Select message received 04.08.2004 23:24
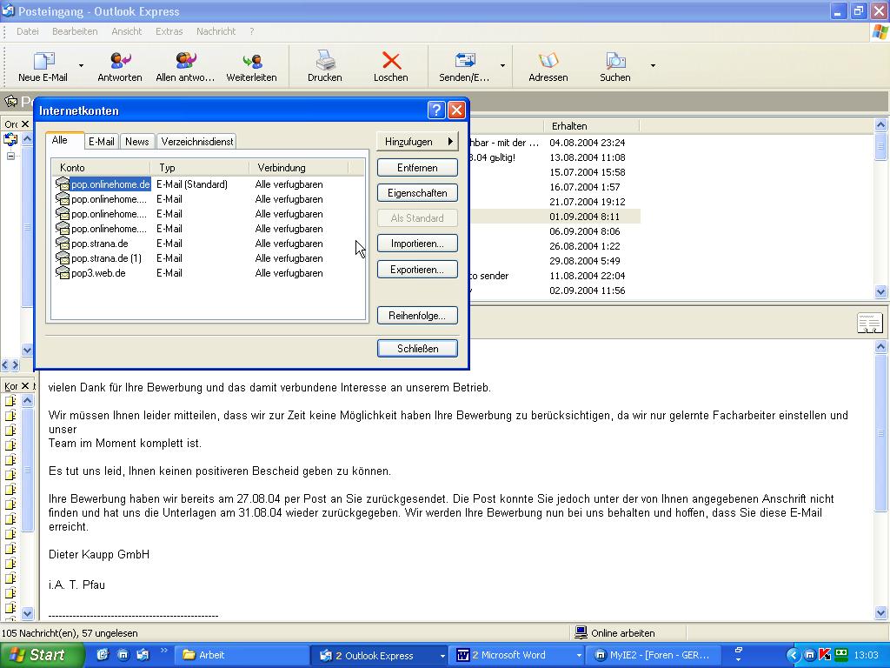Viewport: 890px width, 668px height. (587, 143)
